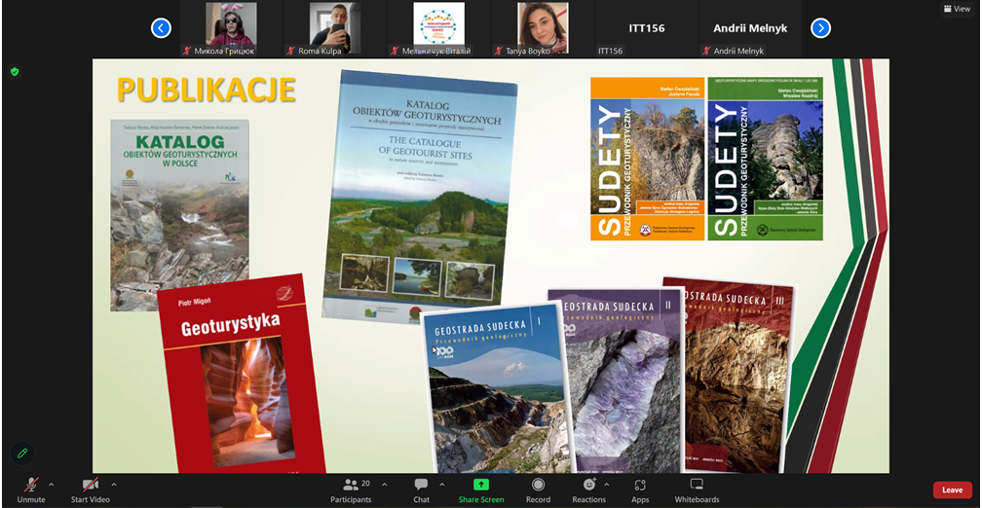The image size is (982, 508).
Task: Expand audio options arrow beside Unmute
Action: (52, 484)
